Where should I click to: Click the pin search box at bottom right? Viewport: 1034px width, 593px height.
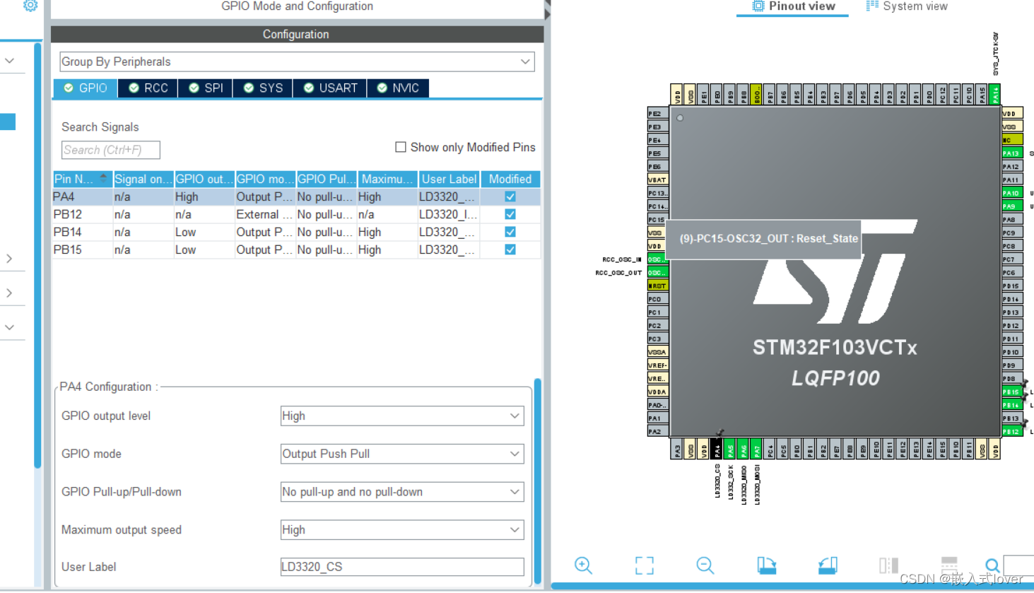pyautogui.click(x=1018, y=565)
